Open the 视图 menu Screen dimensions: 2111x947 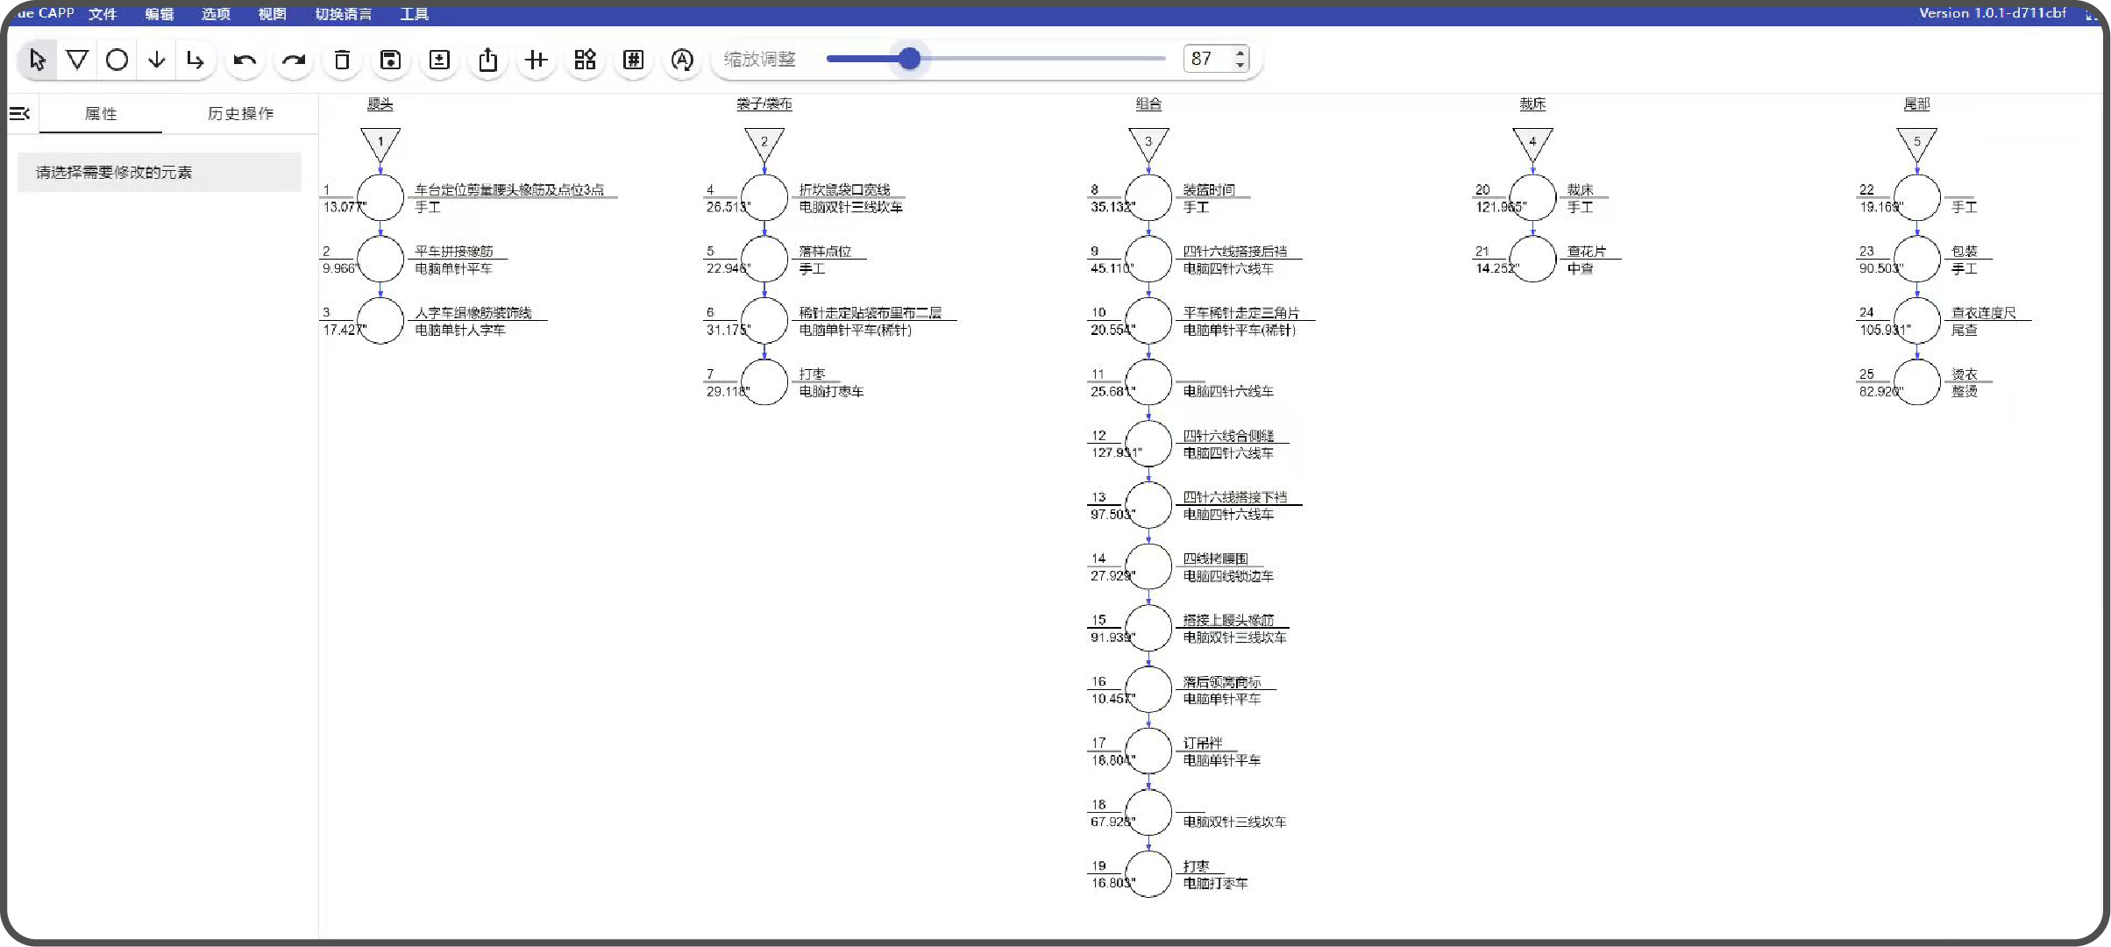point(272,14)
